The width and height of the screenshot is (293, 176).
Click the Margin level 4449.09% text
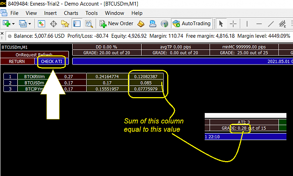tap(263, 36)
